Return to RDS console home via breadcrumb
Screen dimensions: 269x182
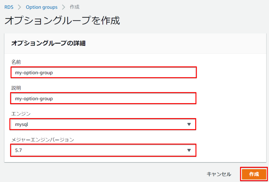[x=9, y=7]
